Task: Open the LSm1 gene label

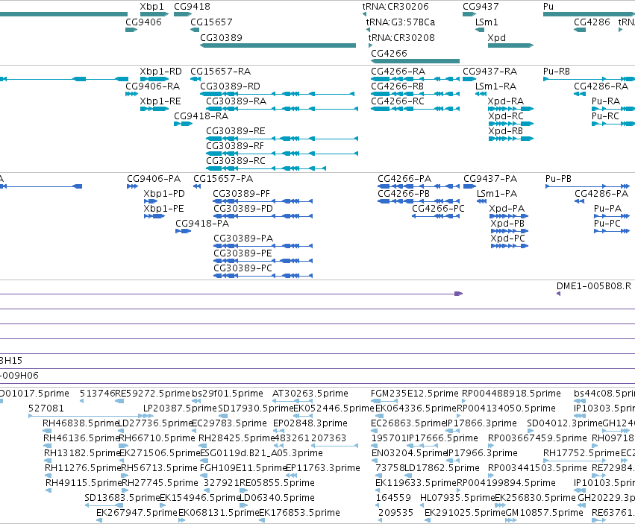Action: (x=487, y=22)
